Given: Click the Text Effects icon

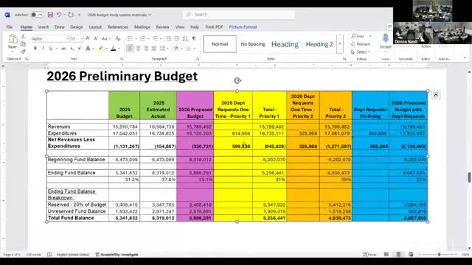Looking at the screenshot, I should [x=88, y=49].
